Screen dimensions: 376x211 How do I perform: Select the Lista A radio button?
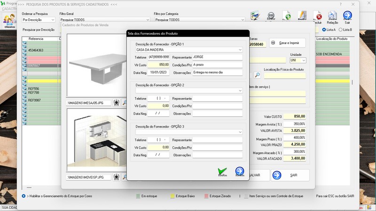coord(324,30)
